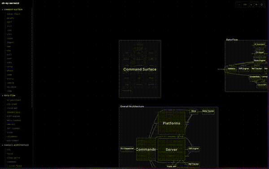Collapse the overall-architecture tree section

click(2, 145)
